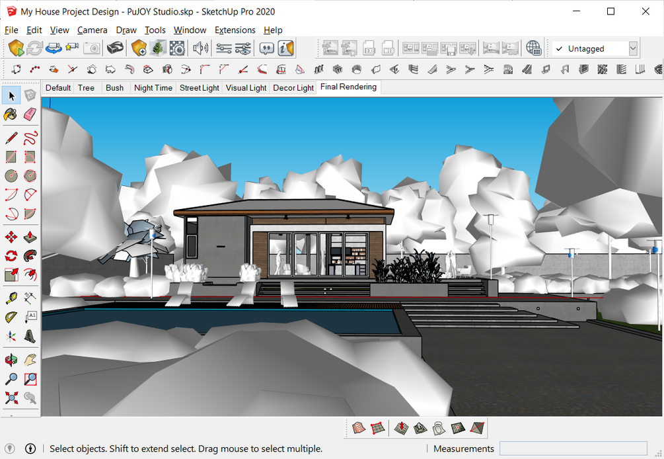
Task: Select the Protractor tool
Action: click(x=11, y=317)
